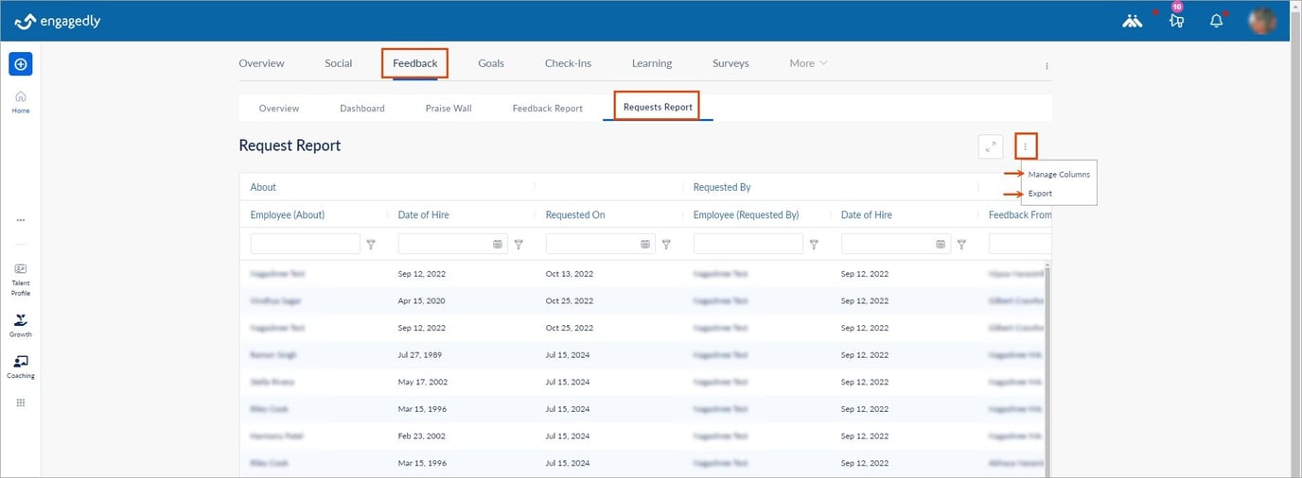Go to Home in the sidebar
The image size is (1302, 478).
[21, 102]
